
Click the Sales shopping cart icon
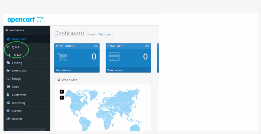pyautogui.click(x=8, y=87)
